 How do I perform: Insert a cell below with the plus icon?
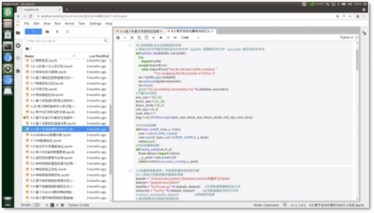(125, 38)
